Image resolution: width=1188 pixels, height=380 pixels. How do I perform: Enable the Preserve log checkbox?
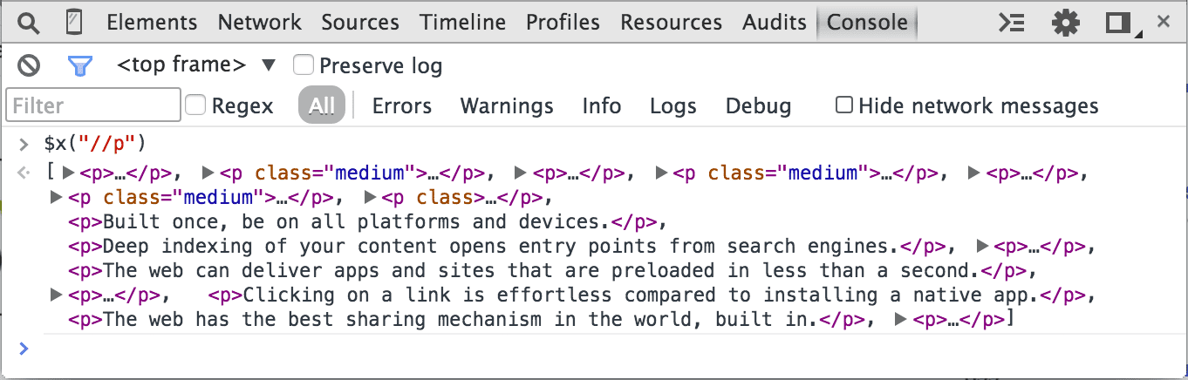coord(304,64)
